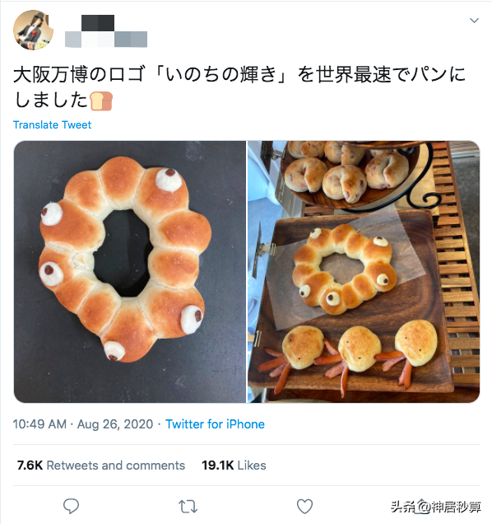The height and width of the screenshot is (524, 492).
Task: Click the blurred author username handle
Action: [106, 39]
